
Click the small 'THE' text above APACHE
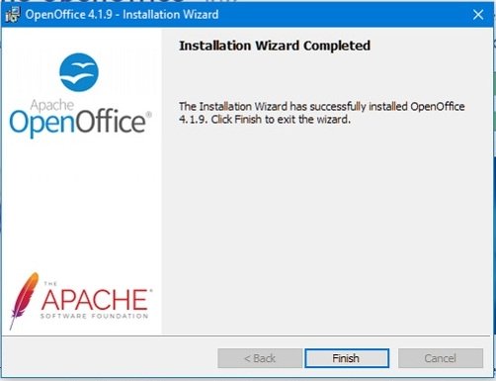(50, 283)
